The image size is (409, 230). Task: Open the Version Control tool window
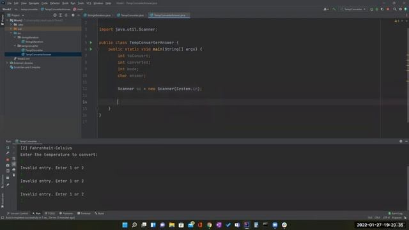point(17,213)
